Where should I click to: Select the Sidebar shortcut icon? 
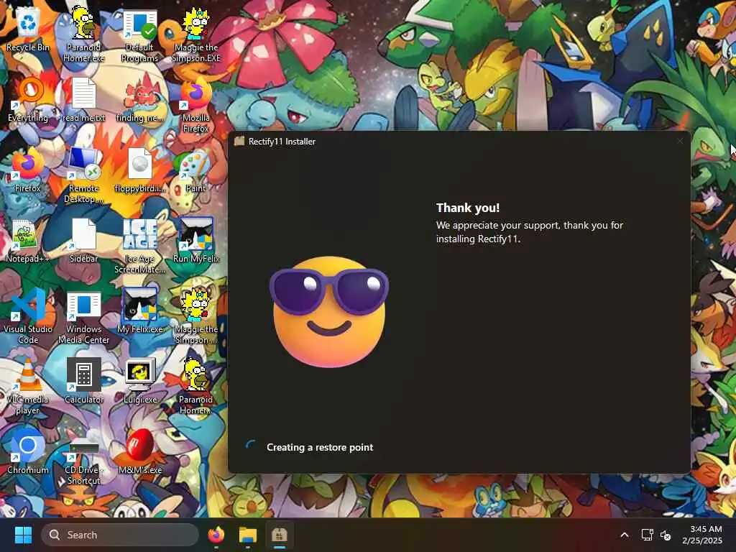pyautogui.click(x=83, y=240)
